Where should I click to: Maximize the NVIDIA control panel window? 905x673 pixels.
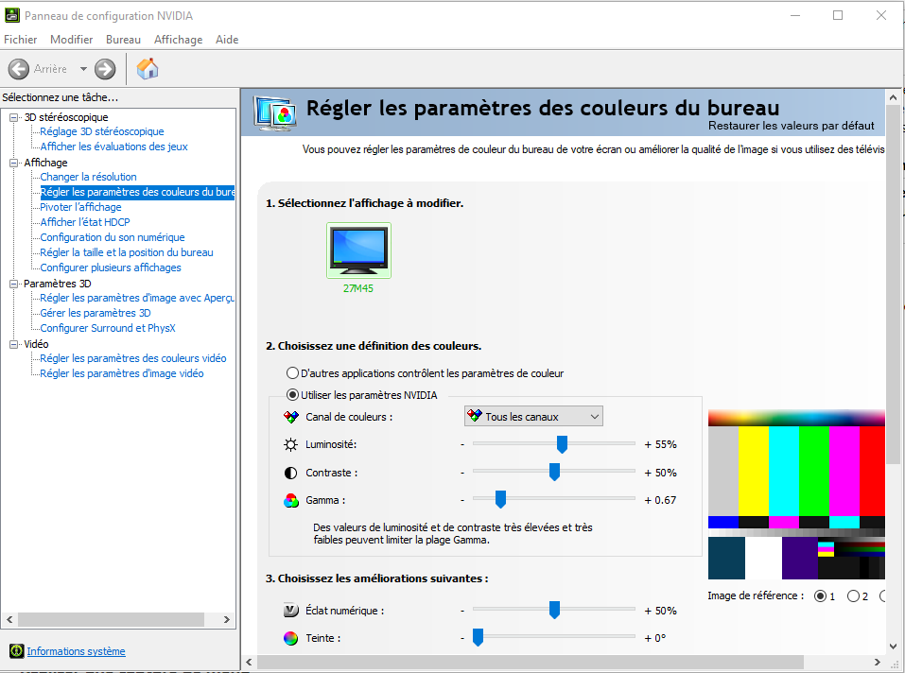838,15
